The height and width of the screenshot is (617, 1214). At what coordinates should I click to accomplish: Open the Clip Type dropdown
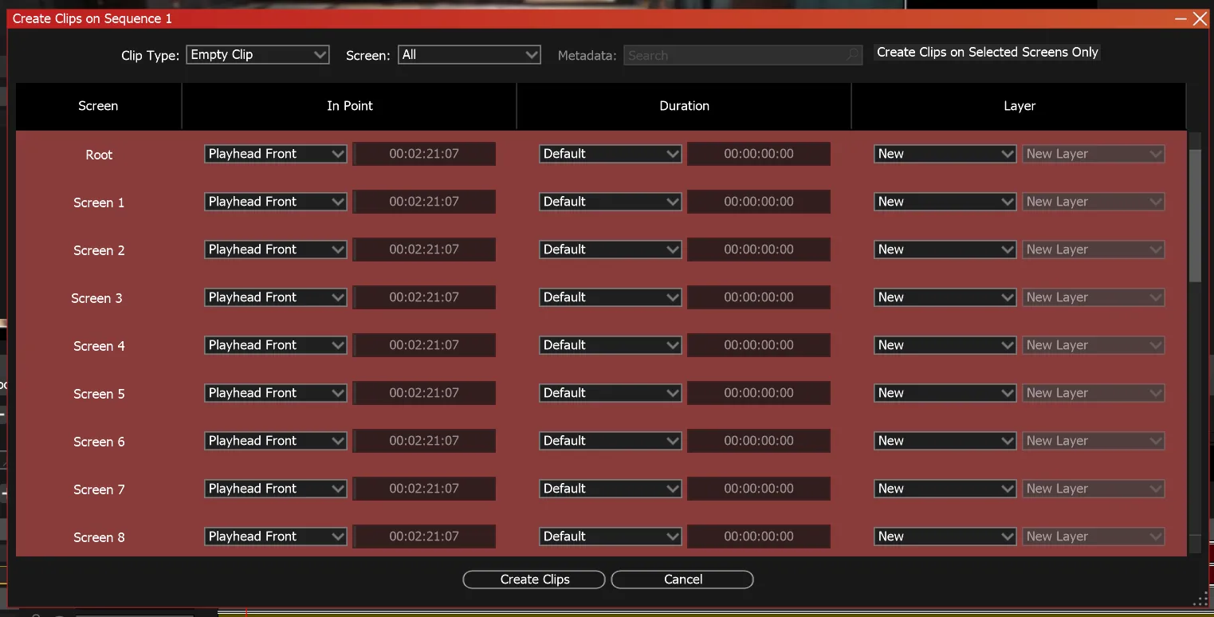coord(257,54)
